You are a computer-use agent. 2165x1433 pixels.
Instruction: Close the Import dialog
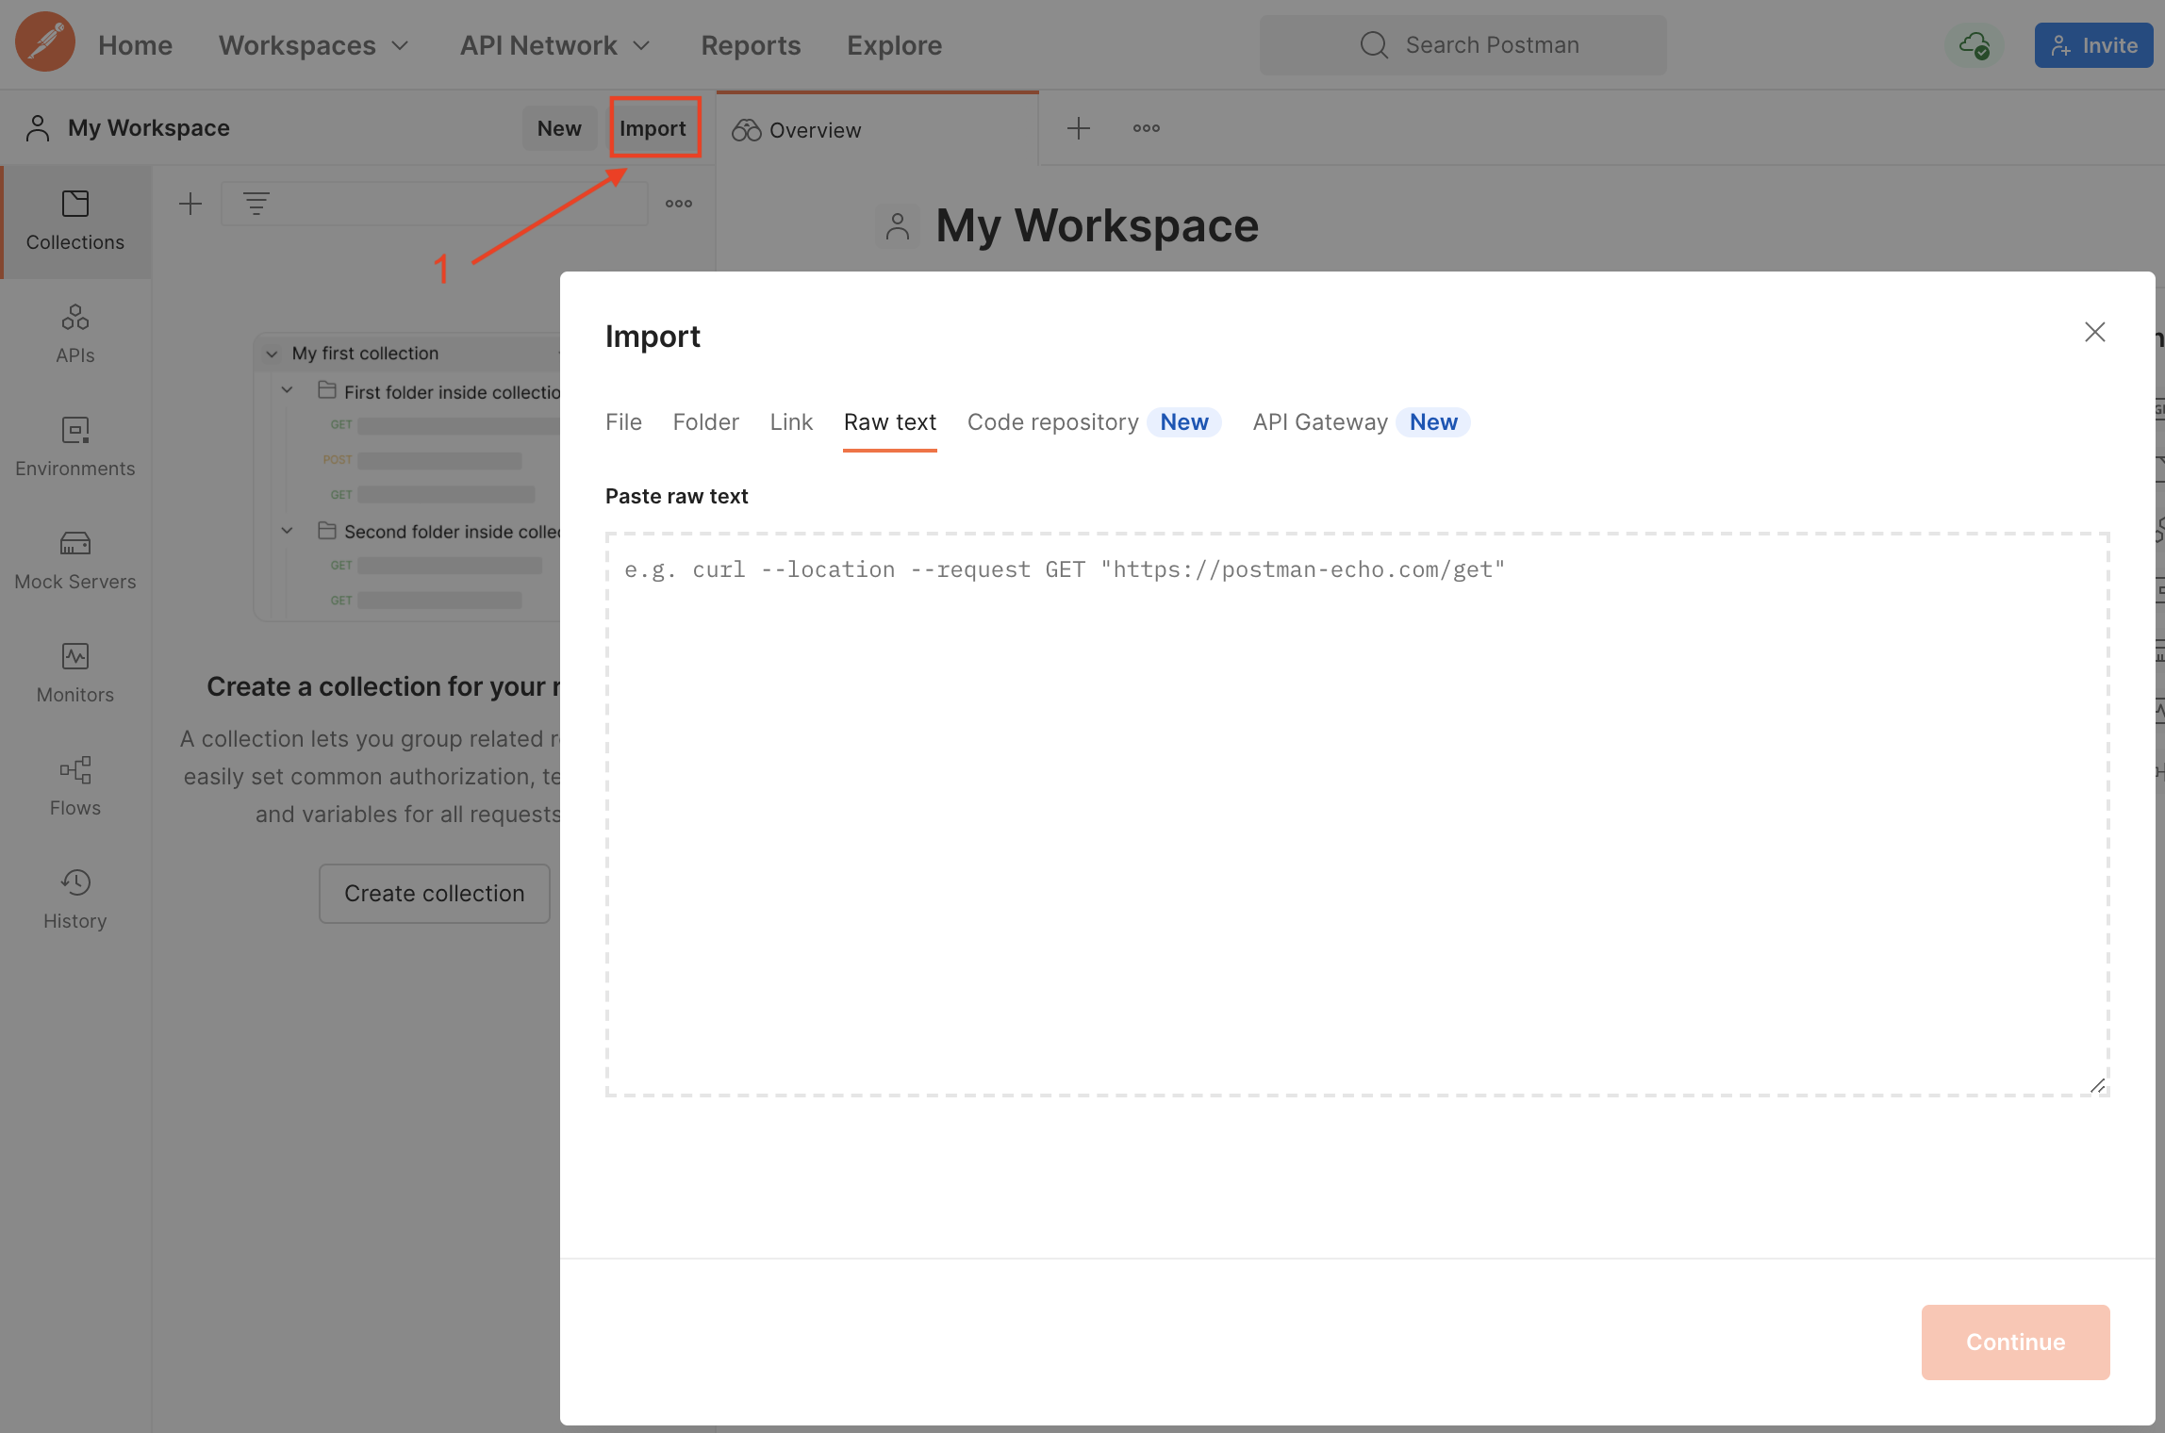coord(2094,332)
